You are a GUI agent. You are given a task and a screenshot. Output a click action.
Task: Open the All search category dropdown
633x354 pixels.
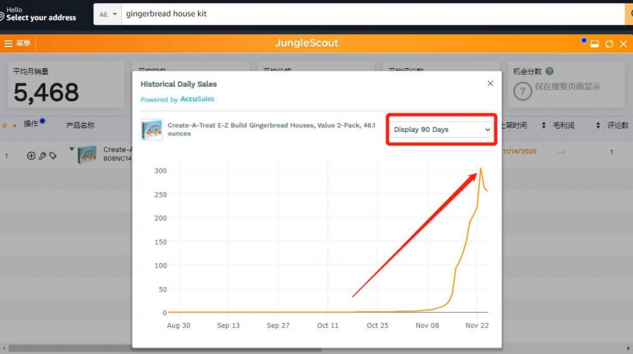[108, 14]
